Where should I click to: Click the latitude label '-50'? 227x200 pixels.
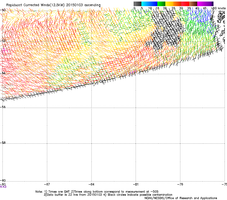coord(3,10)
